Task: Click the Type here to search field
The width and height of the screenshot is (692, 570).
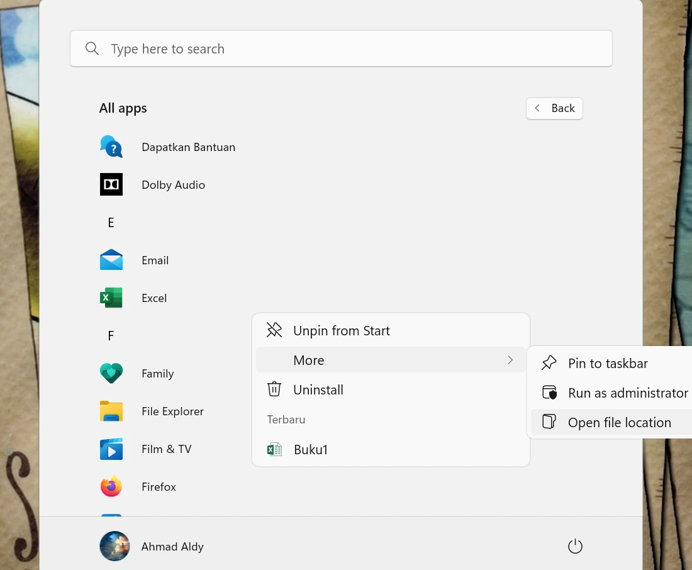Action: (x=341, y=48)
